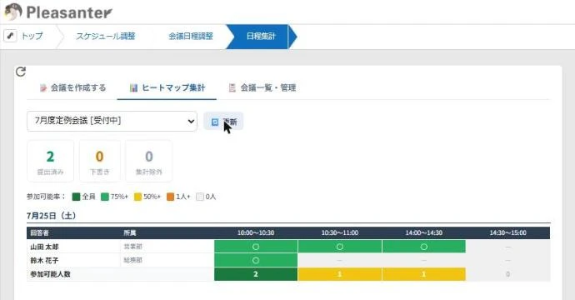Click the orange 1人+ legend swatch
The image size is (575, 300).
tap(171, 197)
